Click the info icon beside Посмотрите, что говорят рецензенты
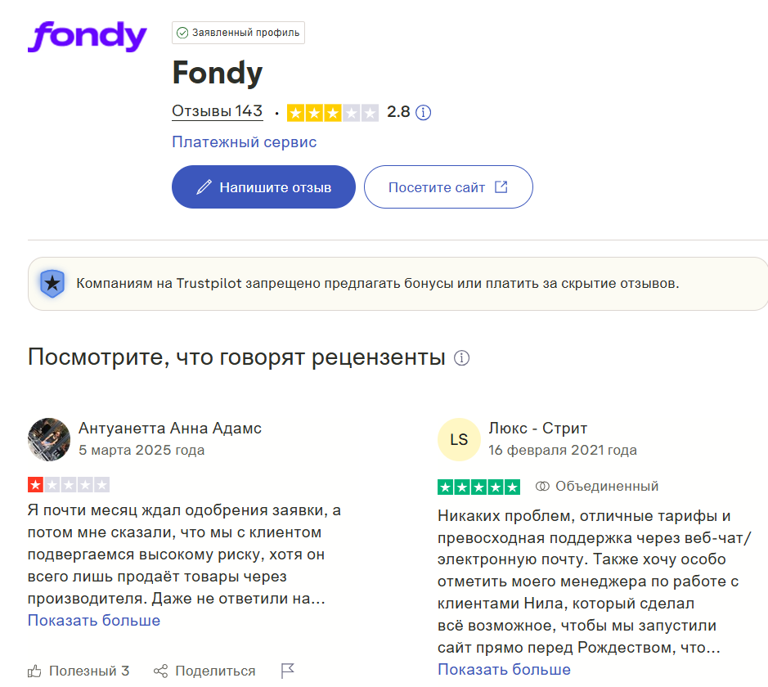 [x=462, y=357]
